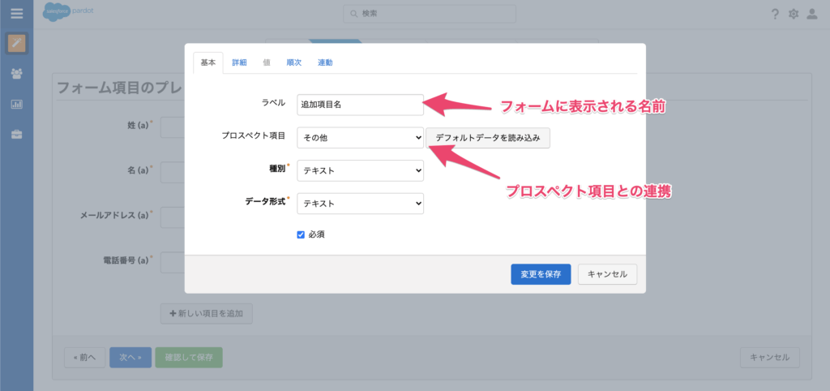The height and width of the screenshot is (391, 830).
Task: Switch to the 連動 tab
Action: [325, 62]
